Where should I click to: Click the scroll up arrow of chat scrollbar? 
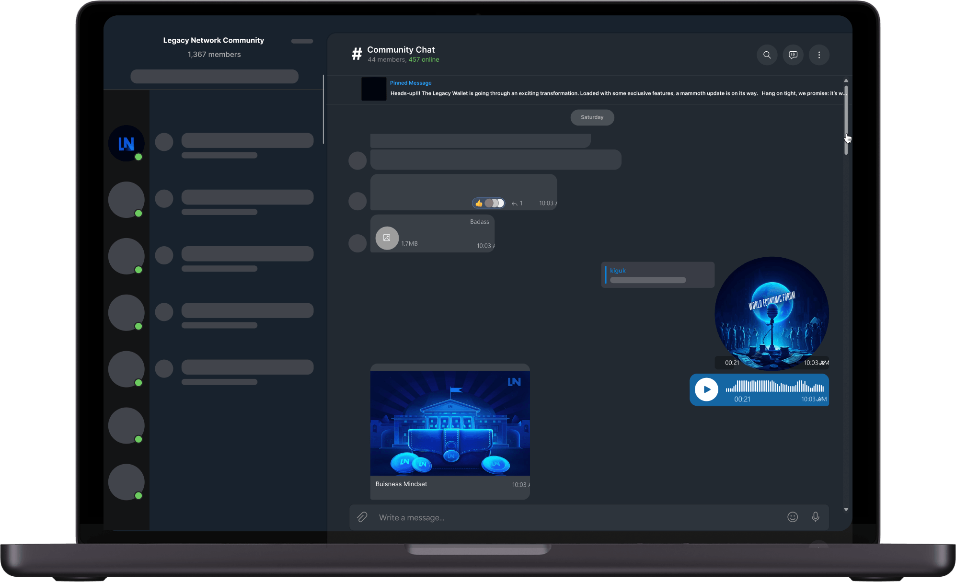tap(846, 80)
